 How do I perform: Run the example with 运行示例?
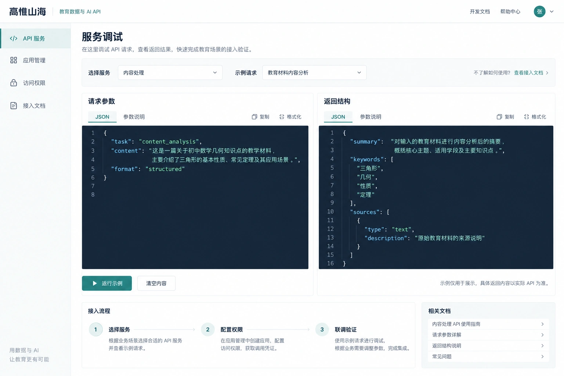click(x=107, y=283)
